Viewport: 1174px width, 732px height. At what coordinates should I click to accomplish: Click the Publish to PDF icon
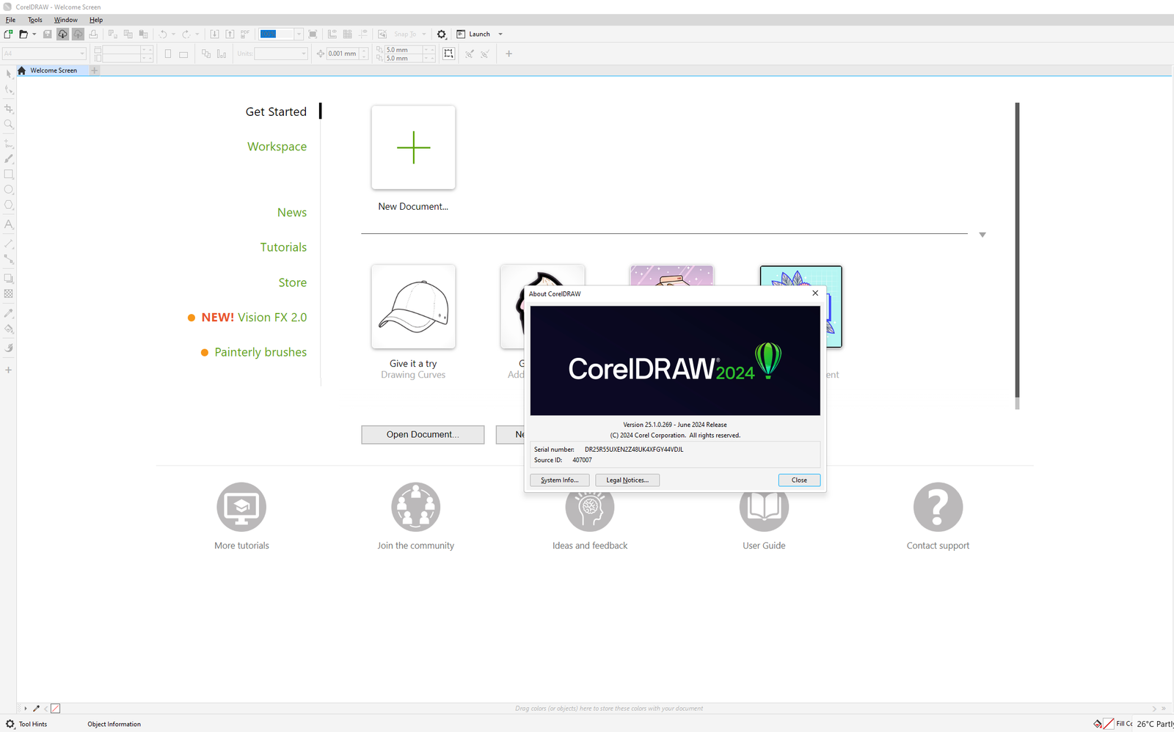point(245,34)
